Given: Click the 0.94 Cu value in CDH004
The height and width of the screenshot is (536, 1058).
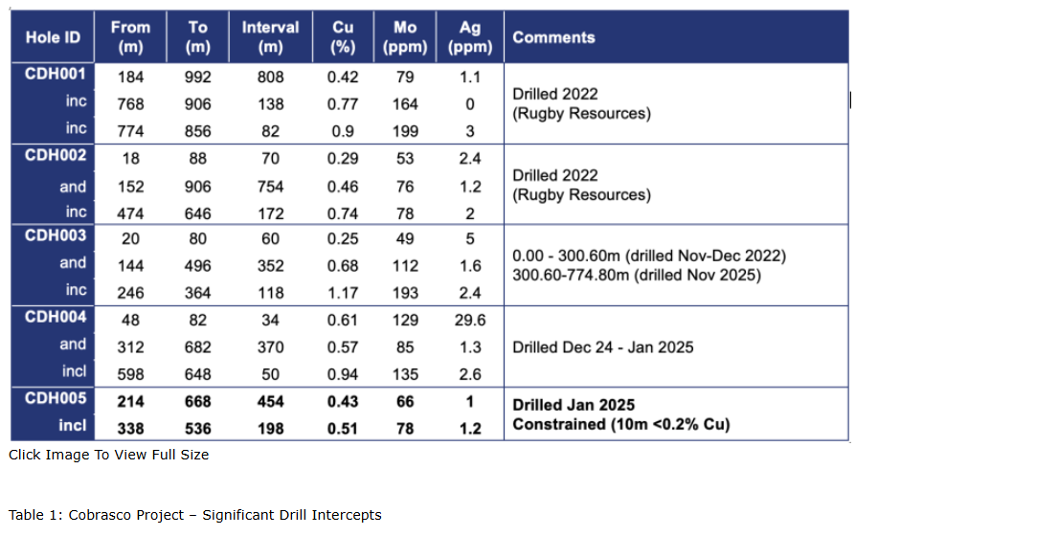Looking at the screenshot, I should [x=343, y=374].
